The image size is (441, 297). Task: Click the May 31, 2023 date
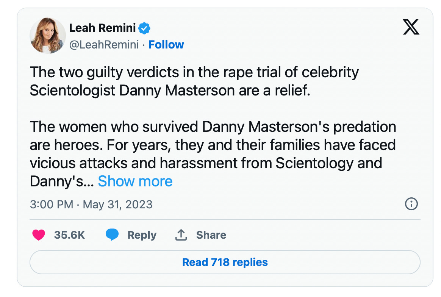click(117, 205)
